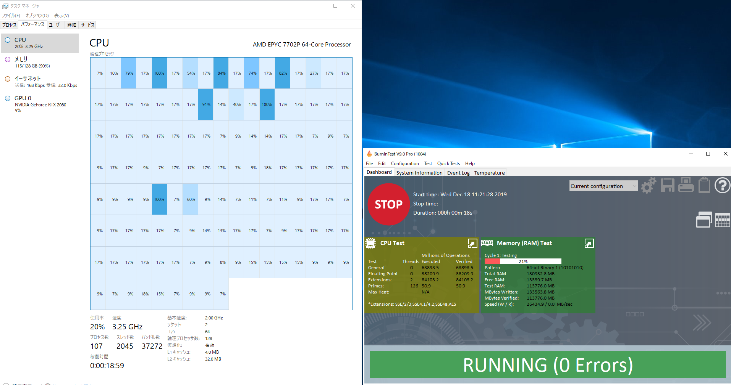
Task: Click the Floating Point row in CPU Test
Action: [421, 274]
